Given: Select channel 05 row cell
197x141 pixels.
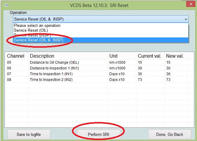Looking at the screenshot, I should click(x=9, y=62).
